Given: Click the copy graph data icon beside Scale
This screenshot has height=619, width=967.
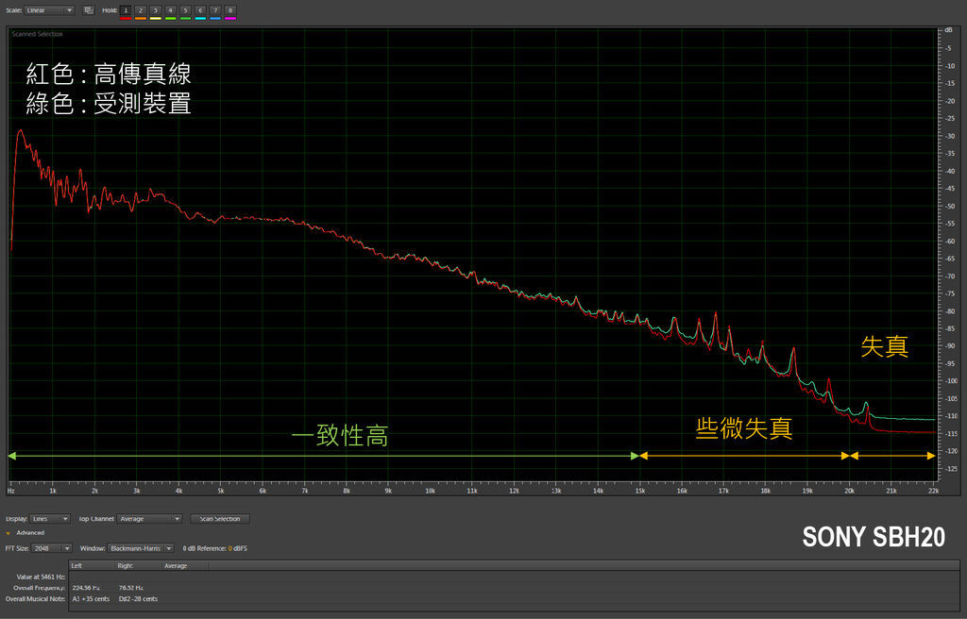Looking at the screenshot, I should (x=88, y=10).
